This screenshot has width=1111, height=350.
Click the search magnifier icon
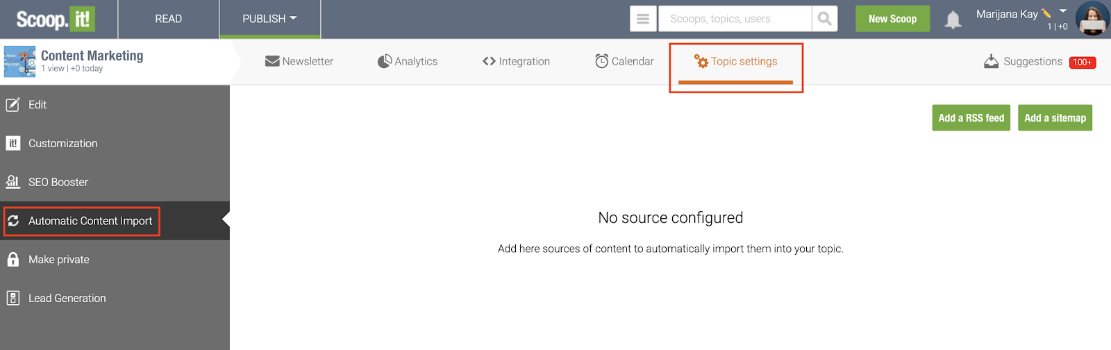[824, 19]
